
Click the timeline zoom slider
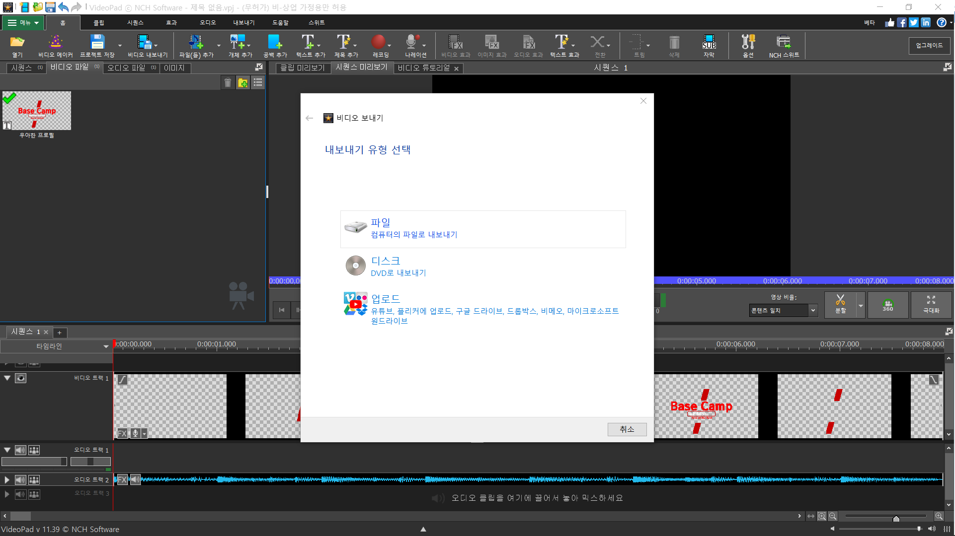click(x=896, y=518)
